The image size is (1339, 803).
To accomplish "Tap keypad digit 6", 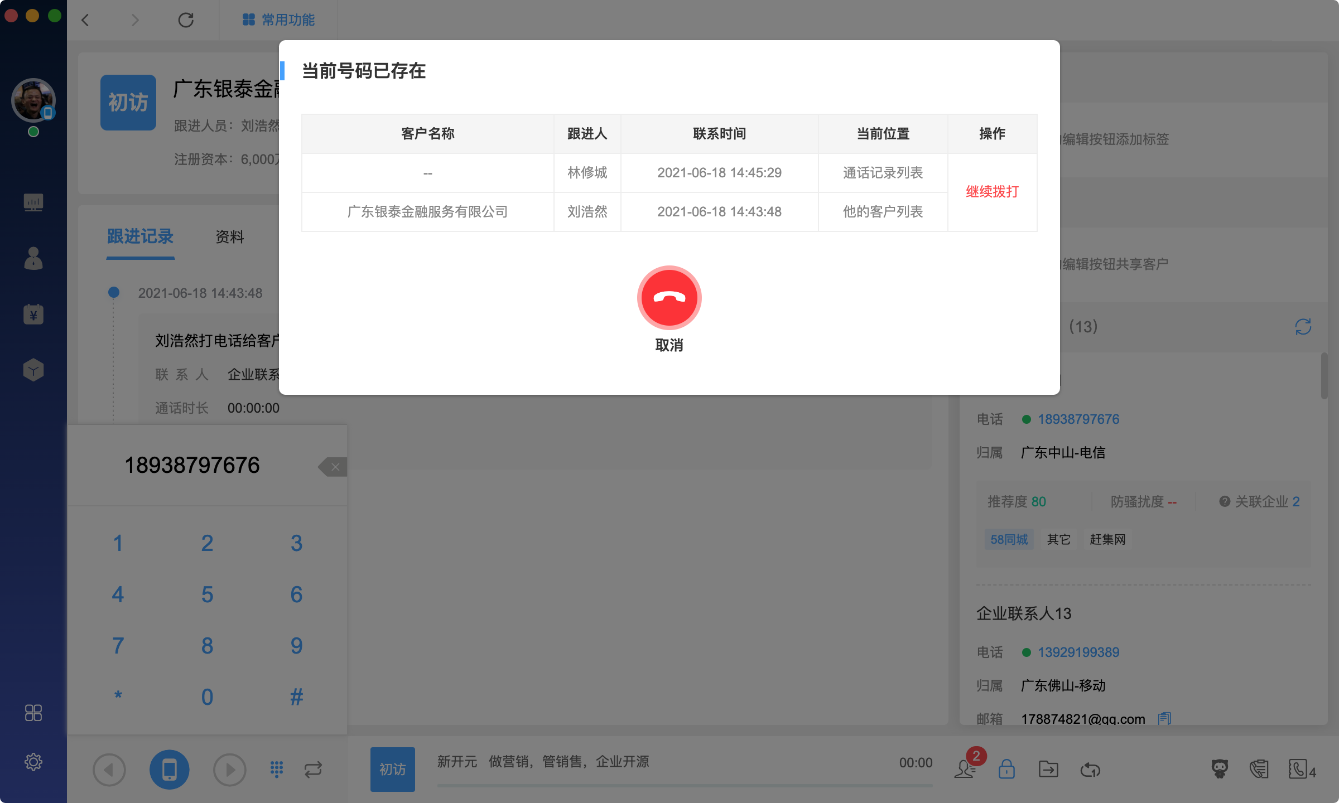I will click(x=296, y=594).
